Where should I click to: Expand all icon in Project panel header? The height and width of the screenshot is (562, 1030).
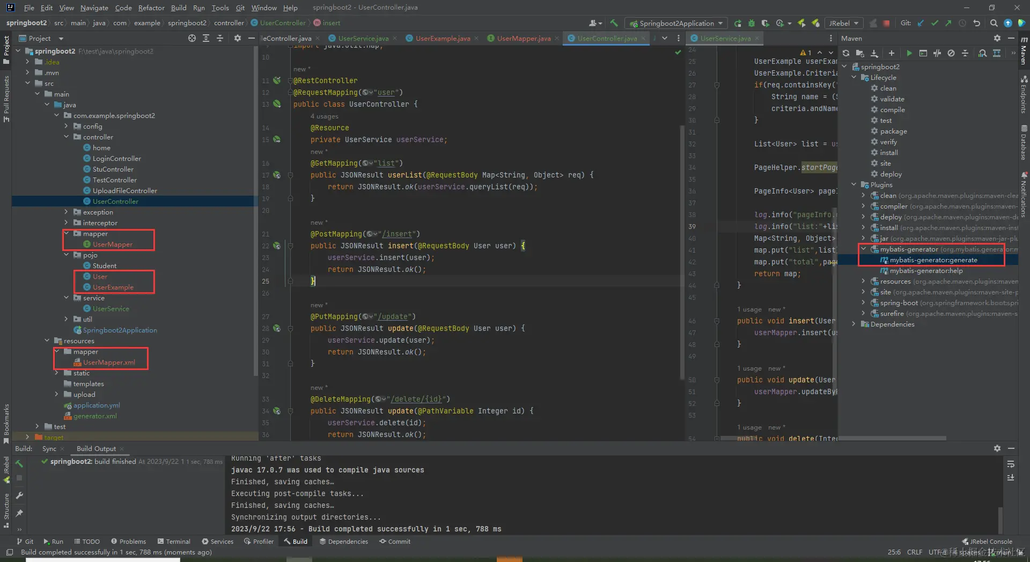pyautogui.click(x=206, y=38)
